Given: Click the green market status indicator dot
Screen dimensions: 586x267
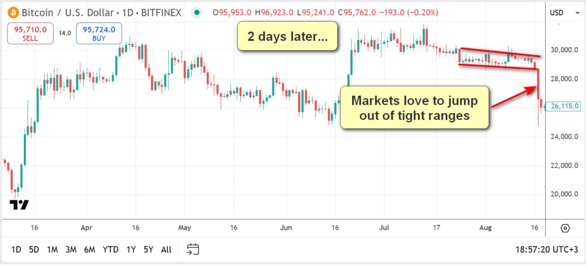Looking at the screenshot, I should (197, 13).
